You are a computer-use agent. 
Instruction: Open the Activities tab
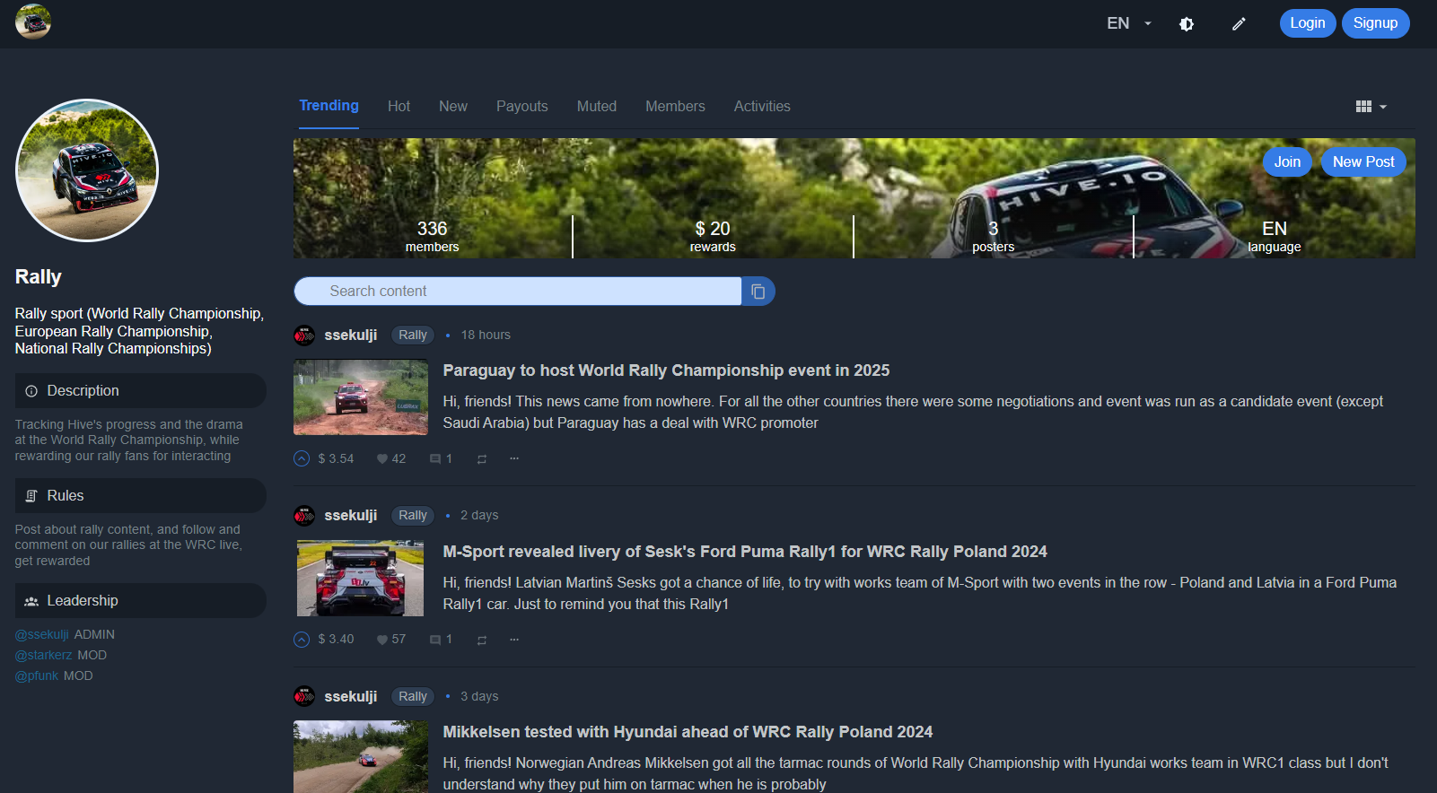pyautogui.click(x=762, y=106)
